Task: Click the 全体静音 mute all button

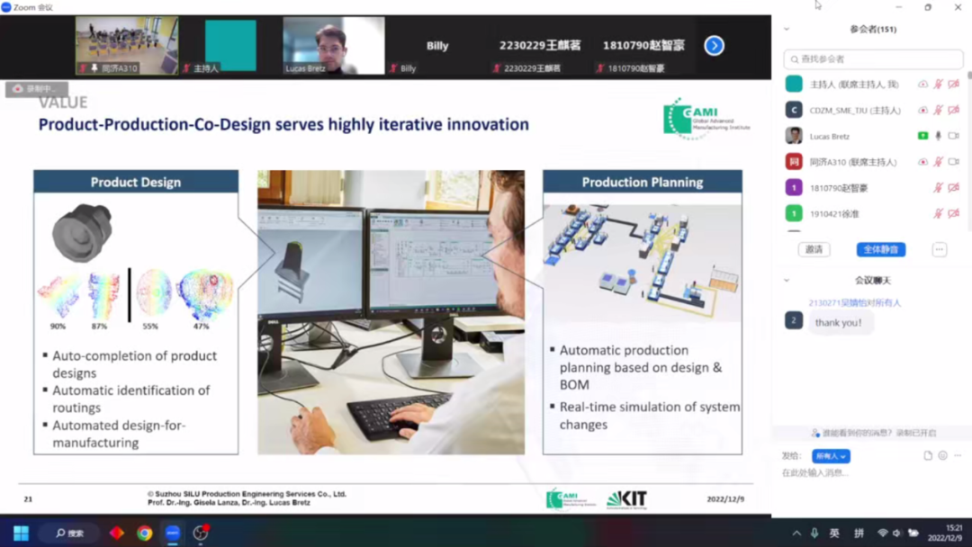Action: tap(880, 249)
